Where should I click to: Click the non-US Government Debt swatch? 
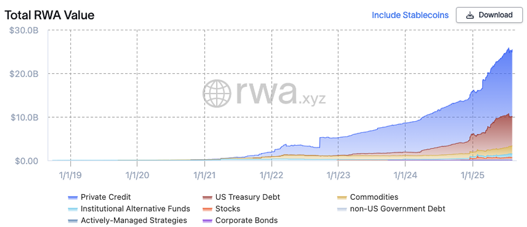[x=342, y=209]
